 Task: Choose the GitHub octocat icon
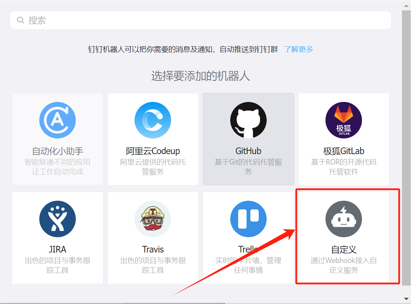pyautogui.click(x=249, y=120)
